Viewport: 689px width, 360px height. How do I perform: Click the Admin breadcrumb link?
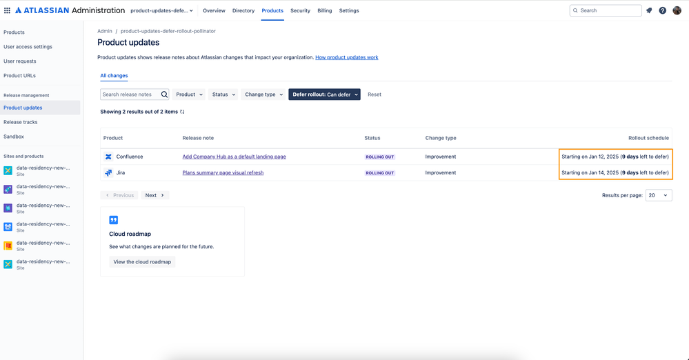tap(105, 31)
